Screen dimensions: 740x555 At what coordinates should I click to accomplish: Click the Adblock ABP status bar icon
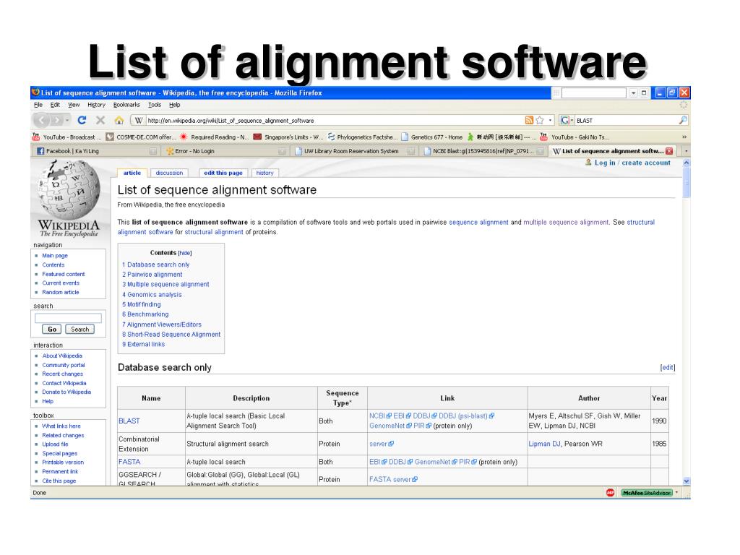[x=610, y=493]
